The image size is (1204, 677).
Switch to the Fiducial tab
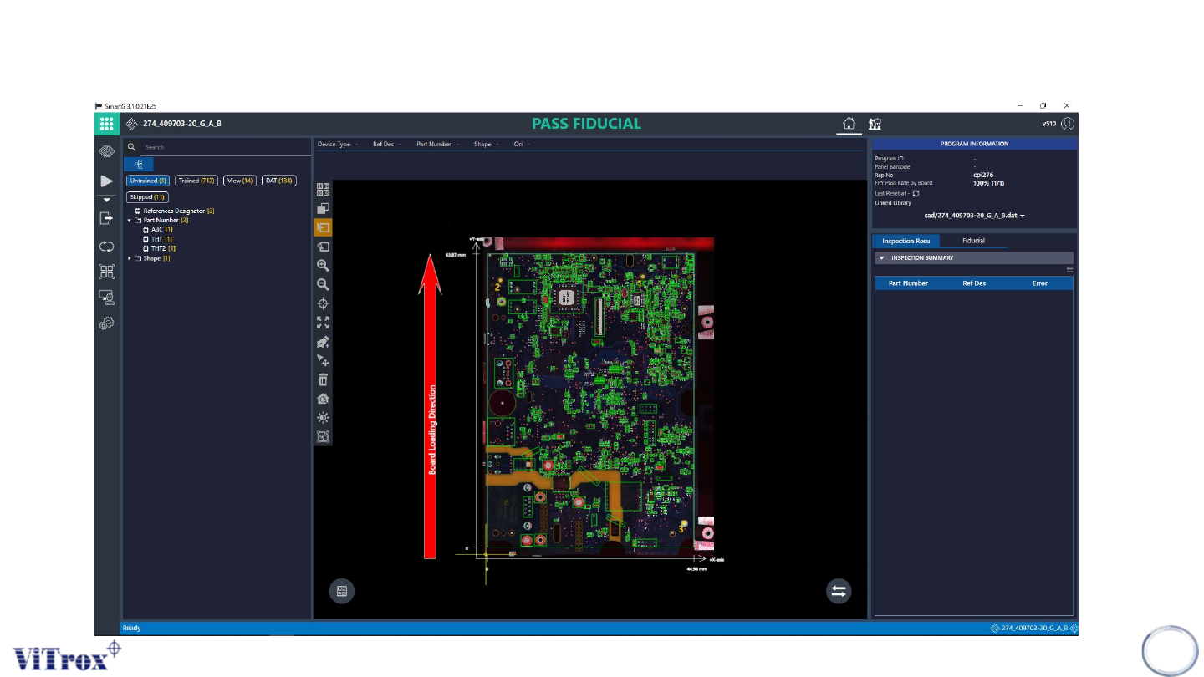(973, 241)
